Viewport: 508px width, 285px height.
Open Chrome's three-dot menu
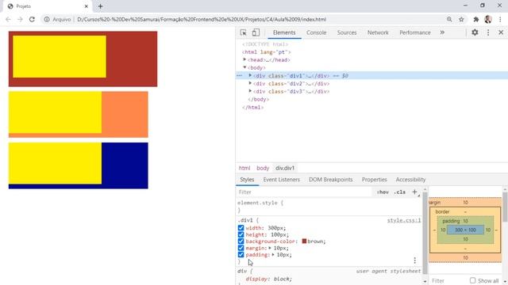(501, 19)
